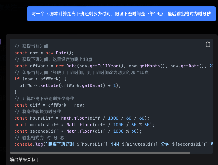Click the "const offWork = new Date" line
Viewport: 218px width, 165px height.
coord(114,66)
